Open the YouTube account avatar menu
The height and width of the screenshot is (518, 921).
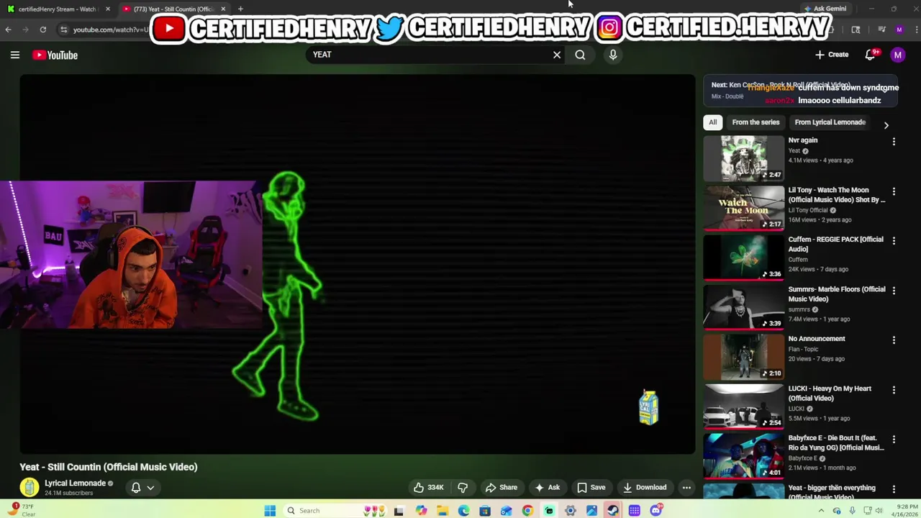897,55
